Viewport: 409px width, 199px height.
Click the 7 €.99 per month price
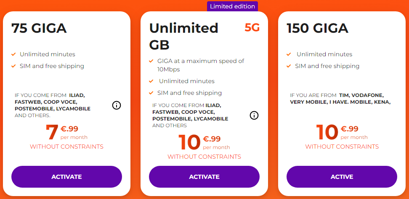click(x=66, y=132)
